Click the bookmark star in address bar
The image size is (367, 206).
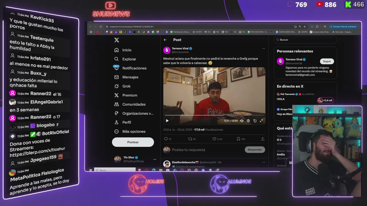(x=304, y=27)
